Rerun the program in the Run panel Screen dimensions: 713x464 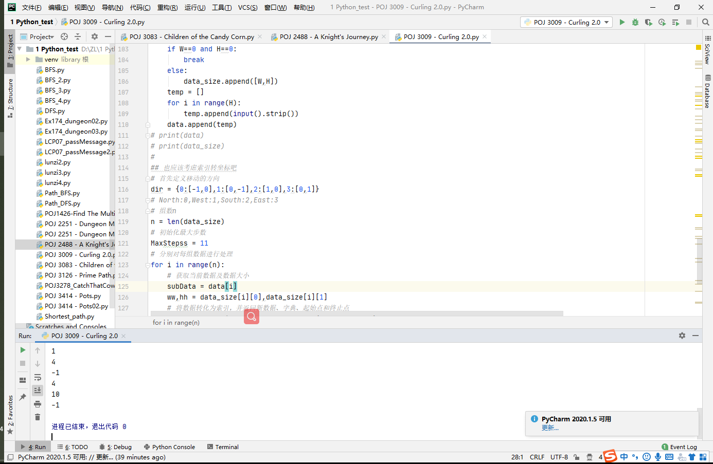click(x=23, y=350)
